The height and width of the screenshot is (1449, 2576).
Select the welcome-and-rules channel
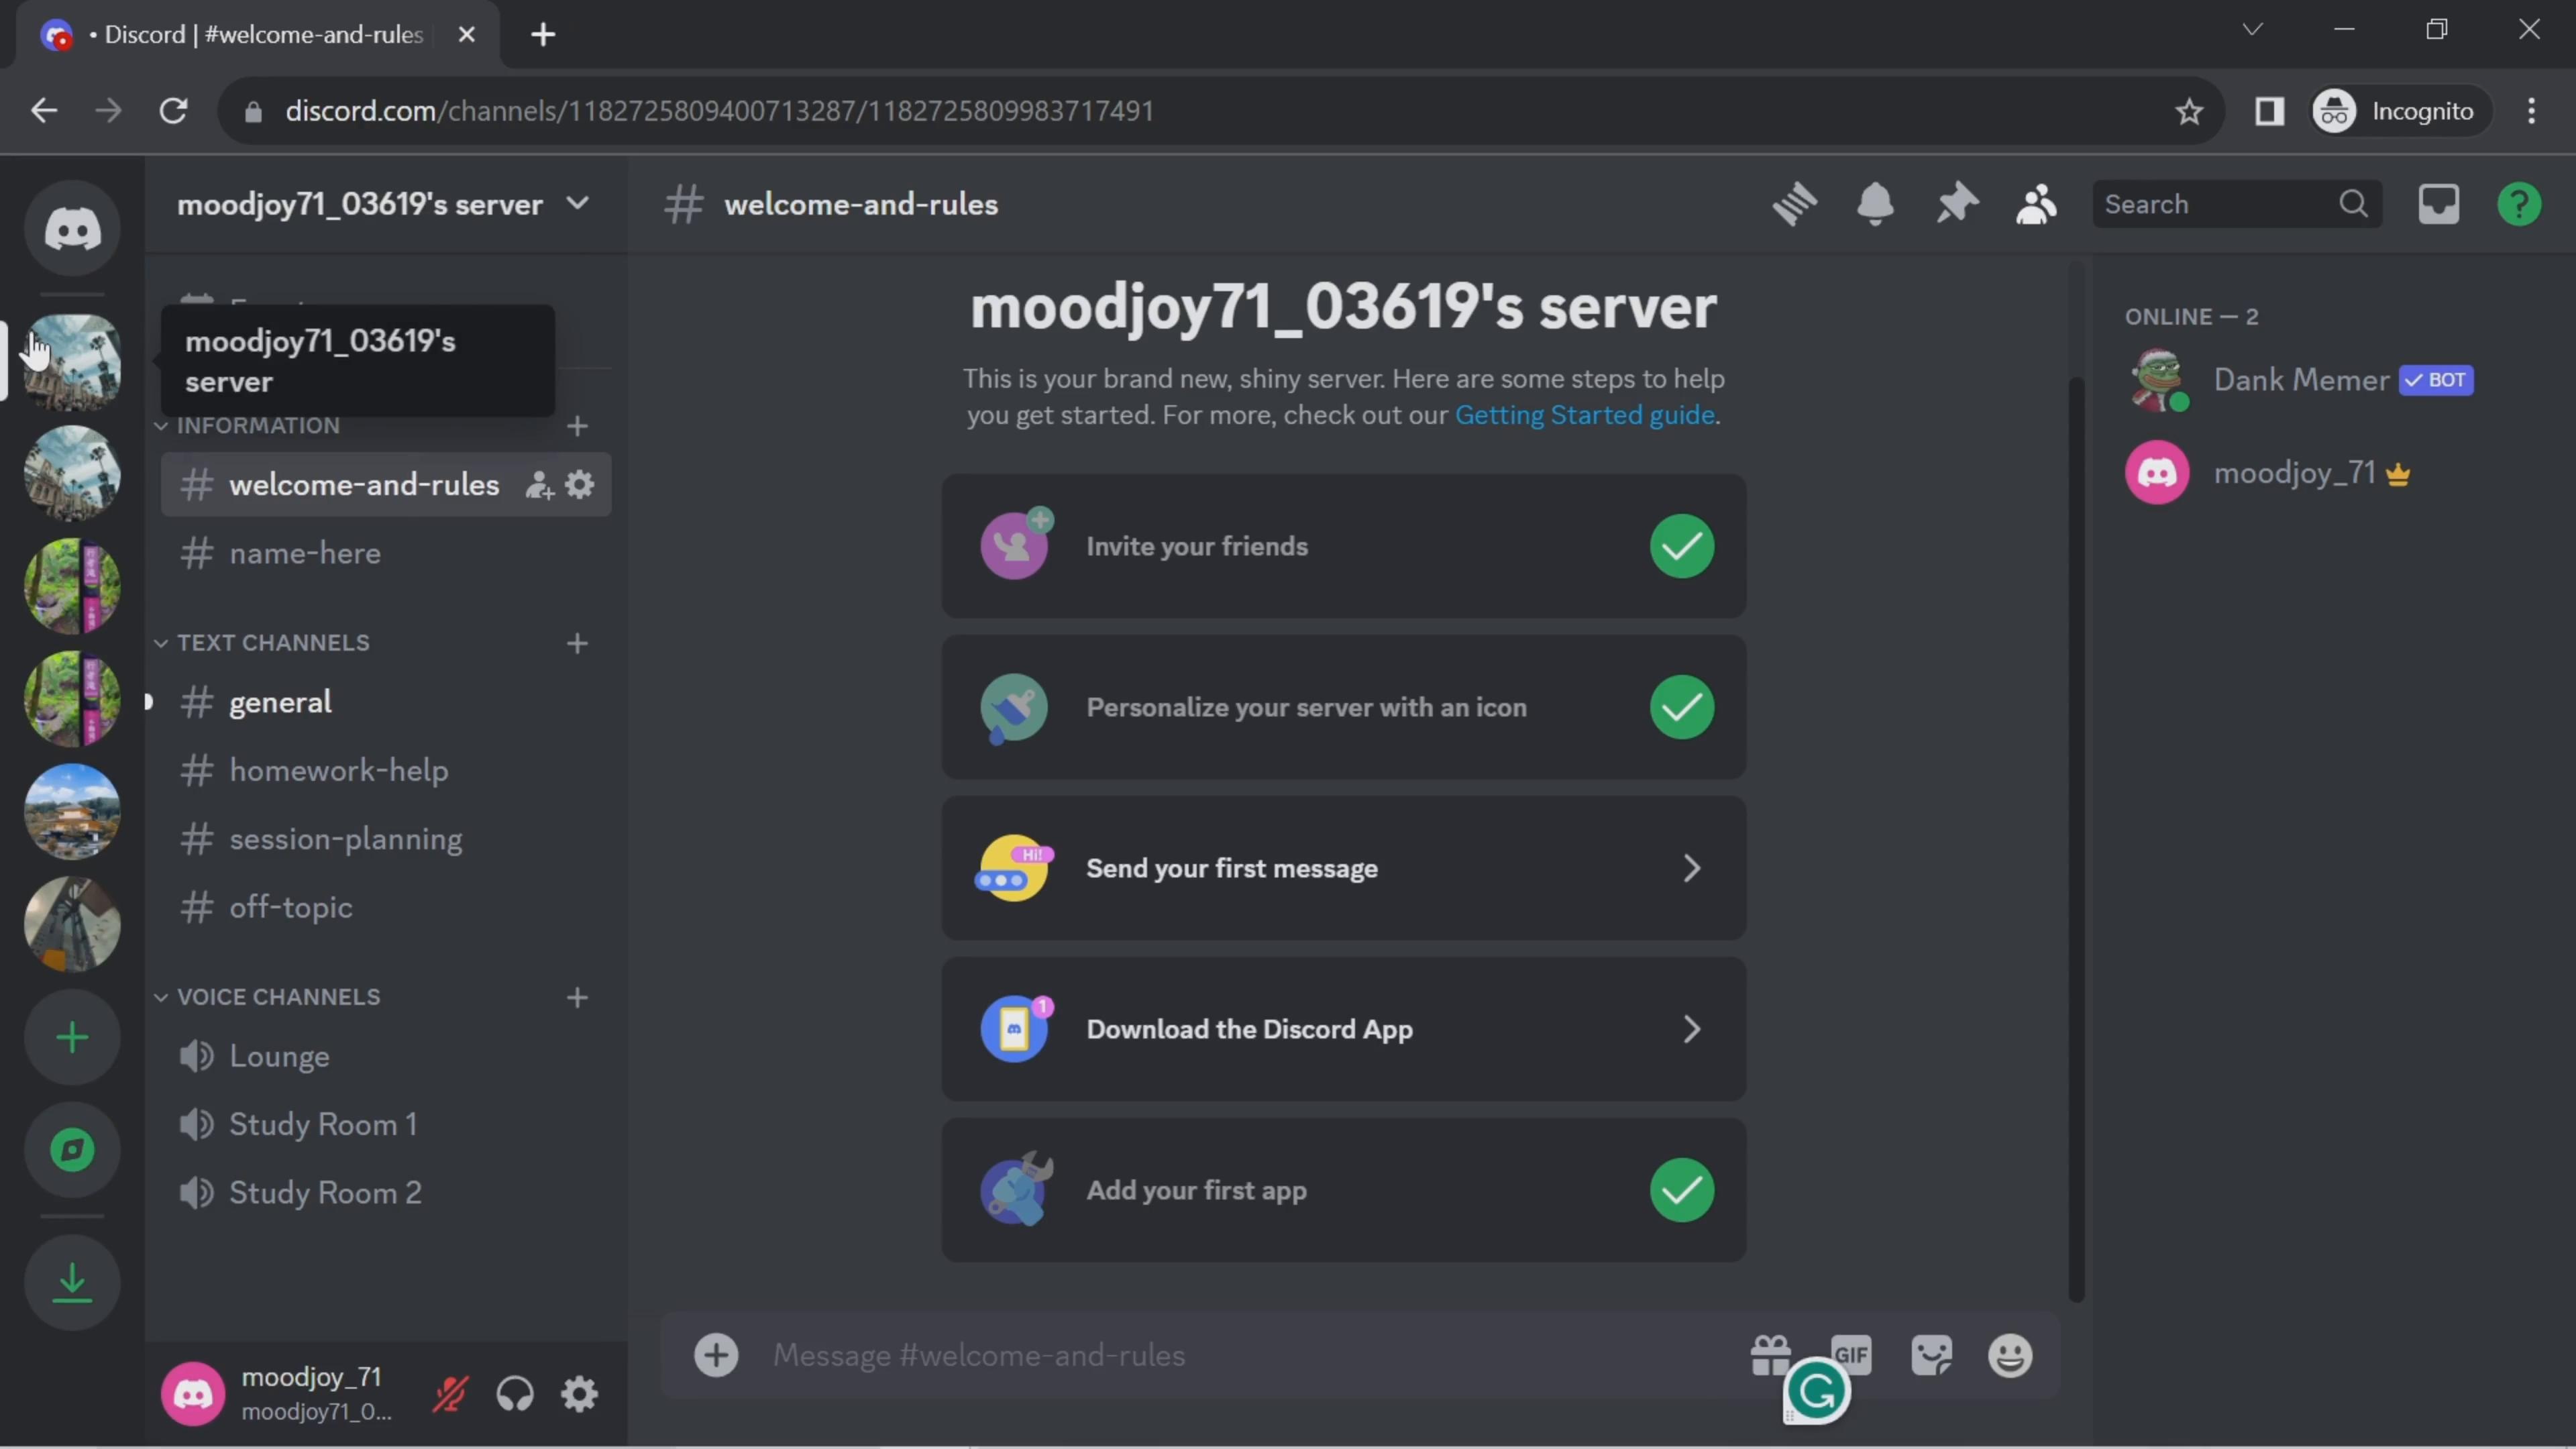click(364, 485)
